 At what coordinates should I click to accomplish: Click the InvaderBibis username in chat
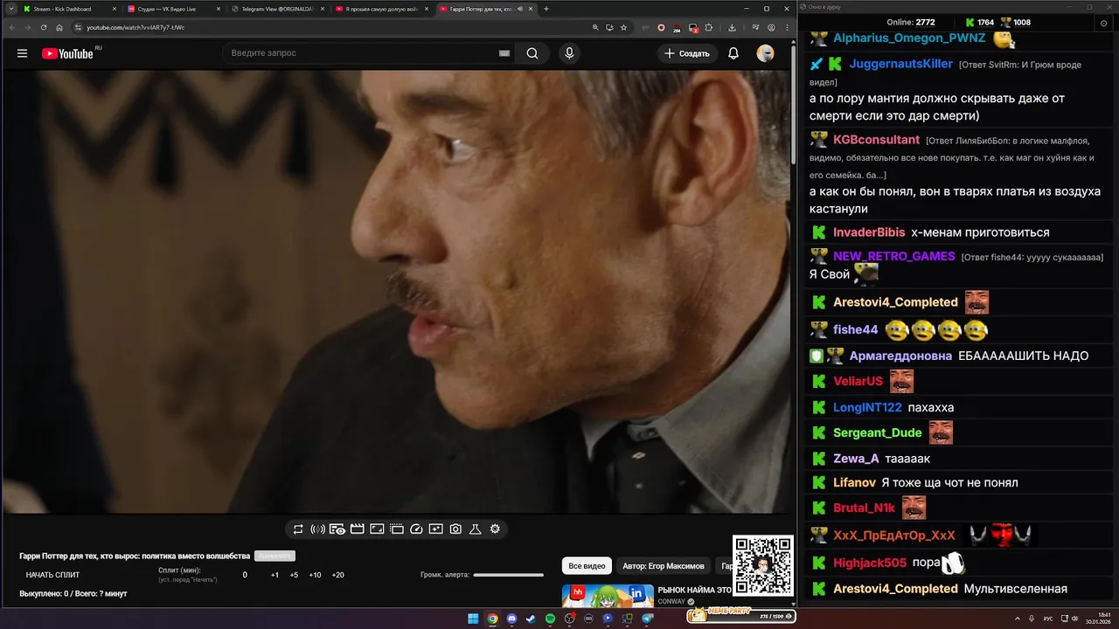(869, 232)
